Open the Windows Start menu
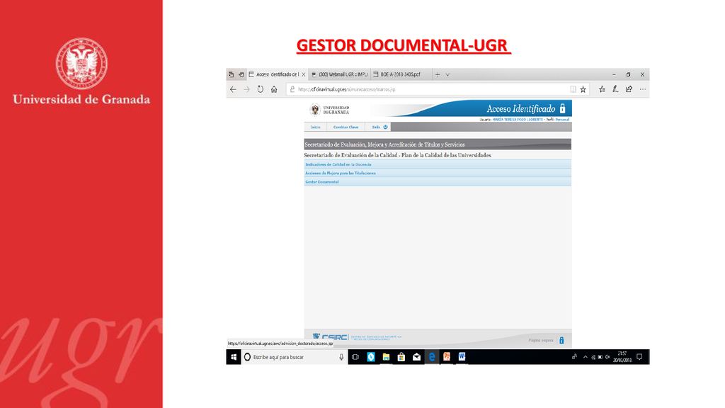 [x=234, y=357]
